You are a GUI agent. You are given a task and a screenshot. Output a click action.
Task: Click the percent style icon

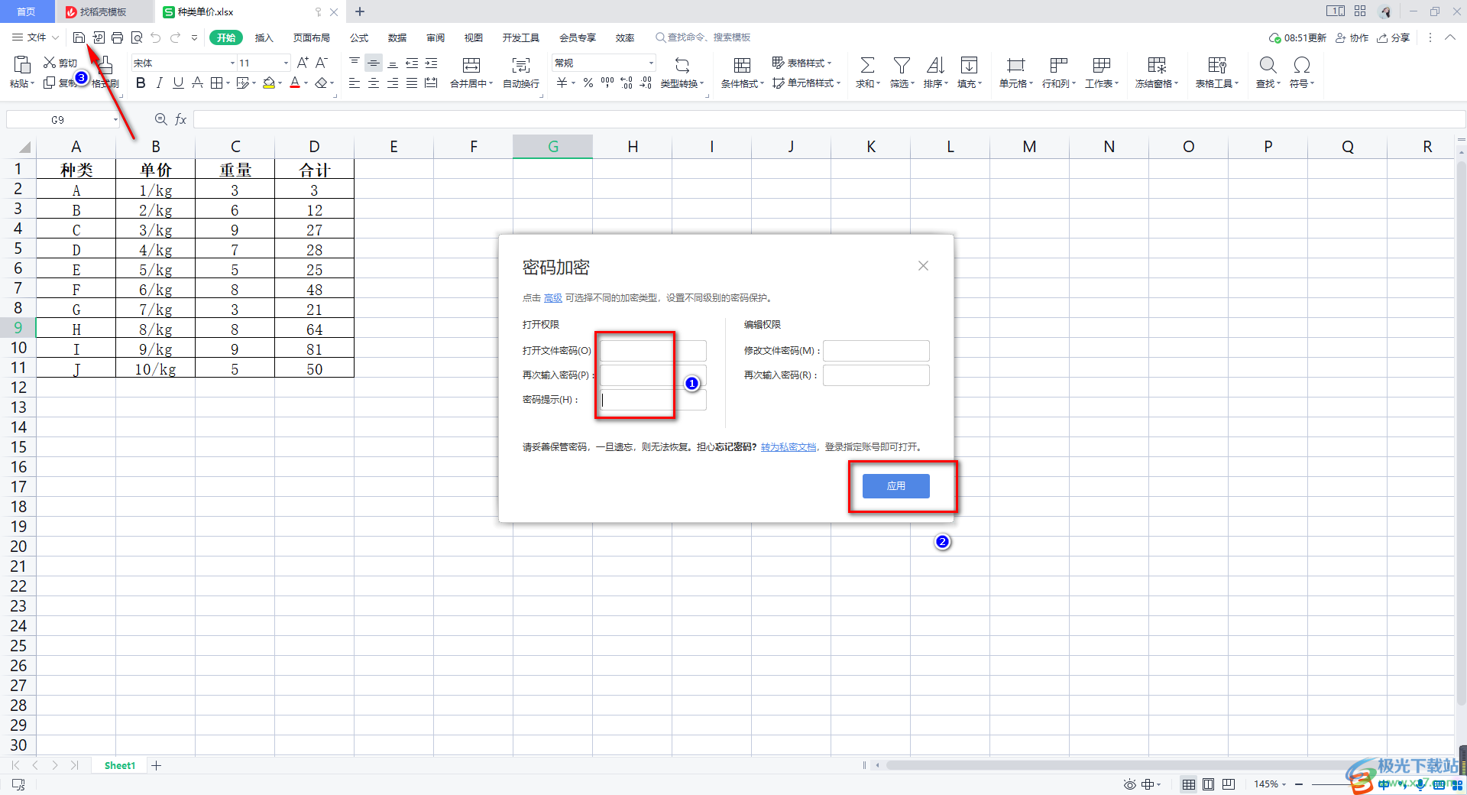pyautogui.click(x=588, y=83)
